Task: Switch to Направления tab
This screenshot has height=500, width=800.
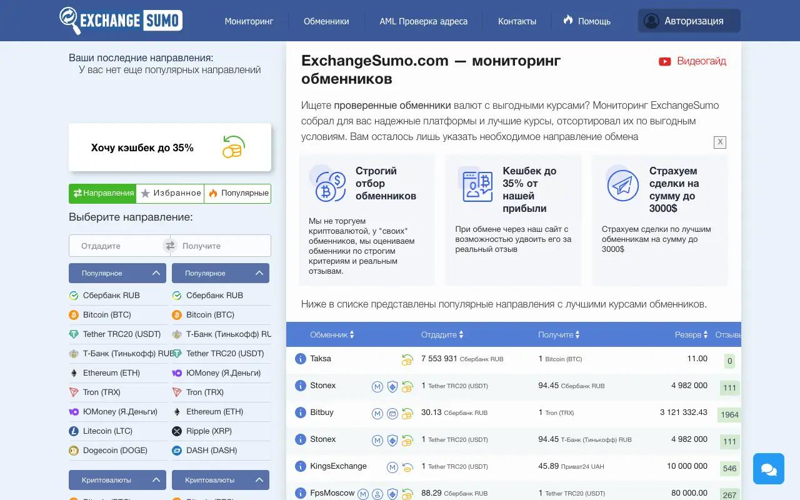Action: (x=102, y=193)
